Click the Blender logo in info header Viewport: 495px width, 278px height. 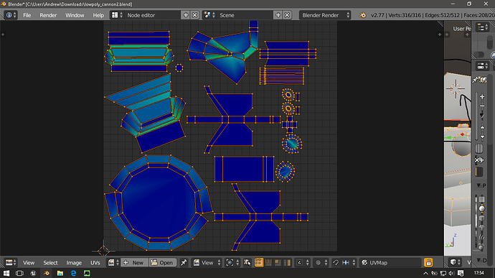click(362, 15)
